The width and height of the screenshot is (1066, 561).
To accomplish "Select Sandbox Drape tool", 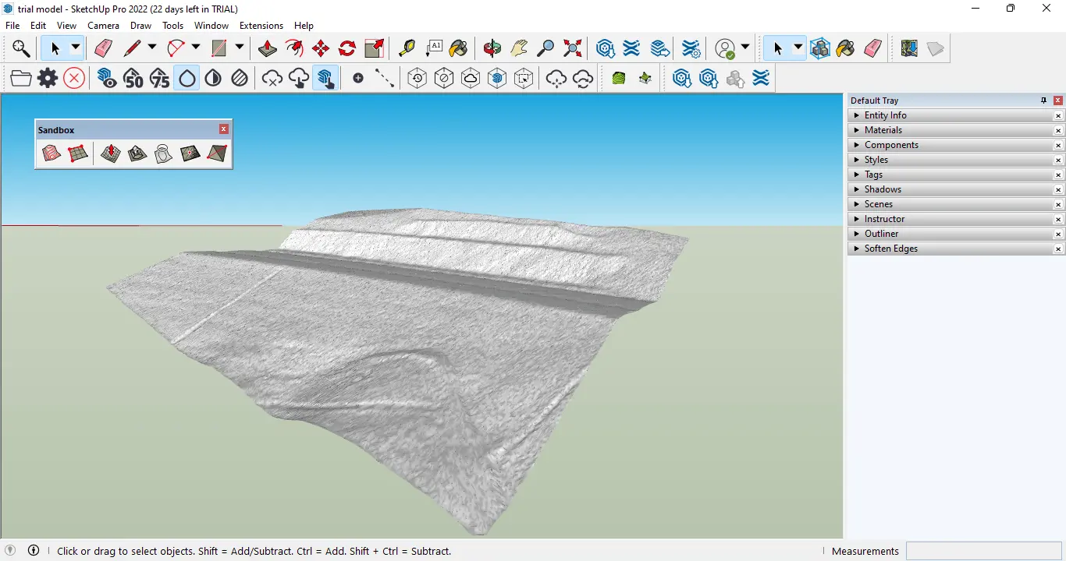I will click(163, 153).
